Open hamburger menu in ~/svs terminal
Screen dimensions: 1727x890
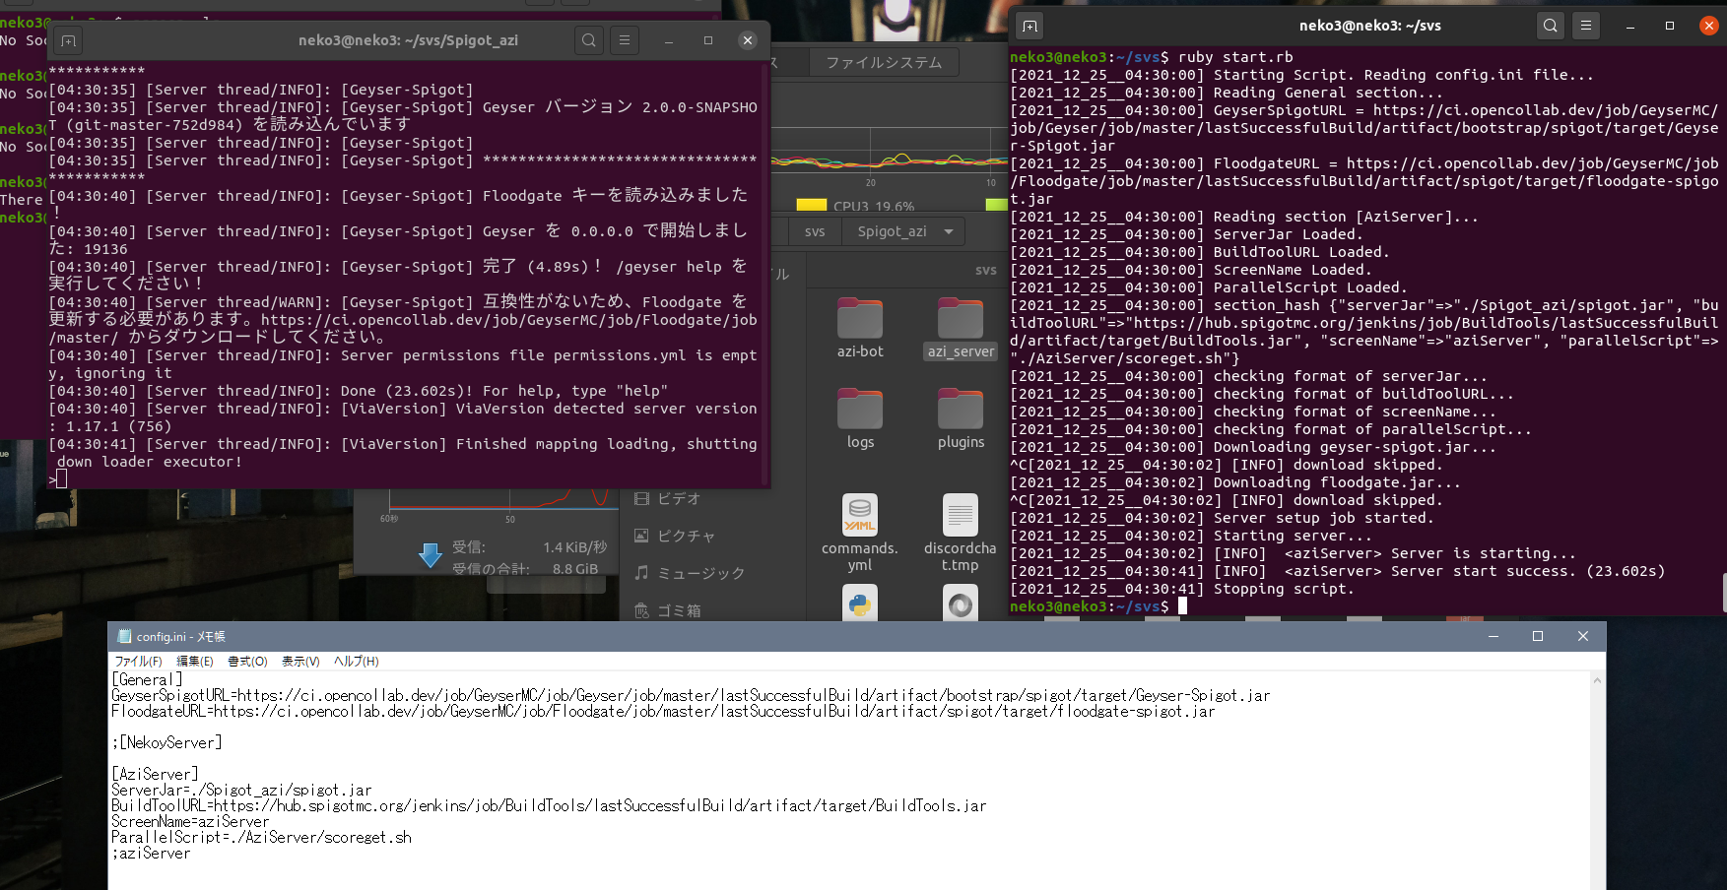1586,26
